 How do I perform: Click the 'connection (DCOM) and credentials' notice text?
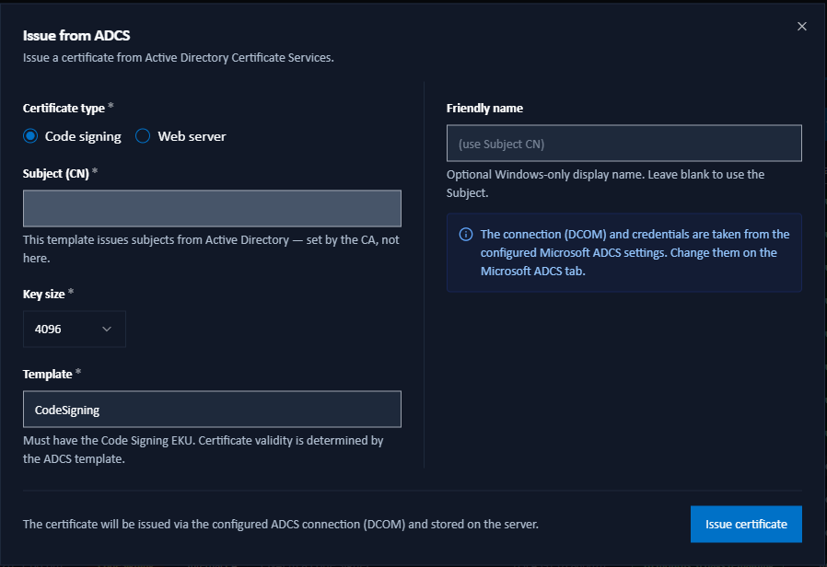[x=635, y=252]
